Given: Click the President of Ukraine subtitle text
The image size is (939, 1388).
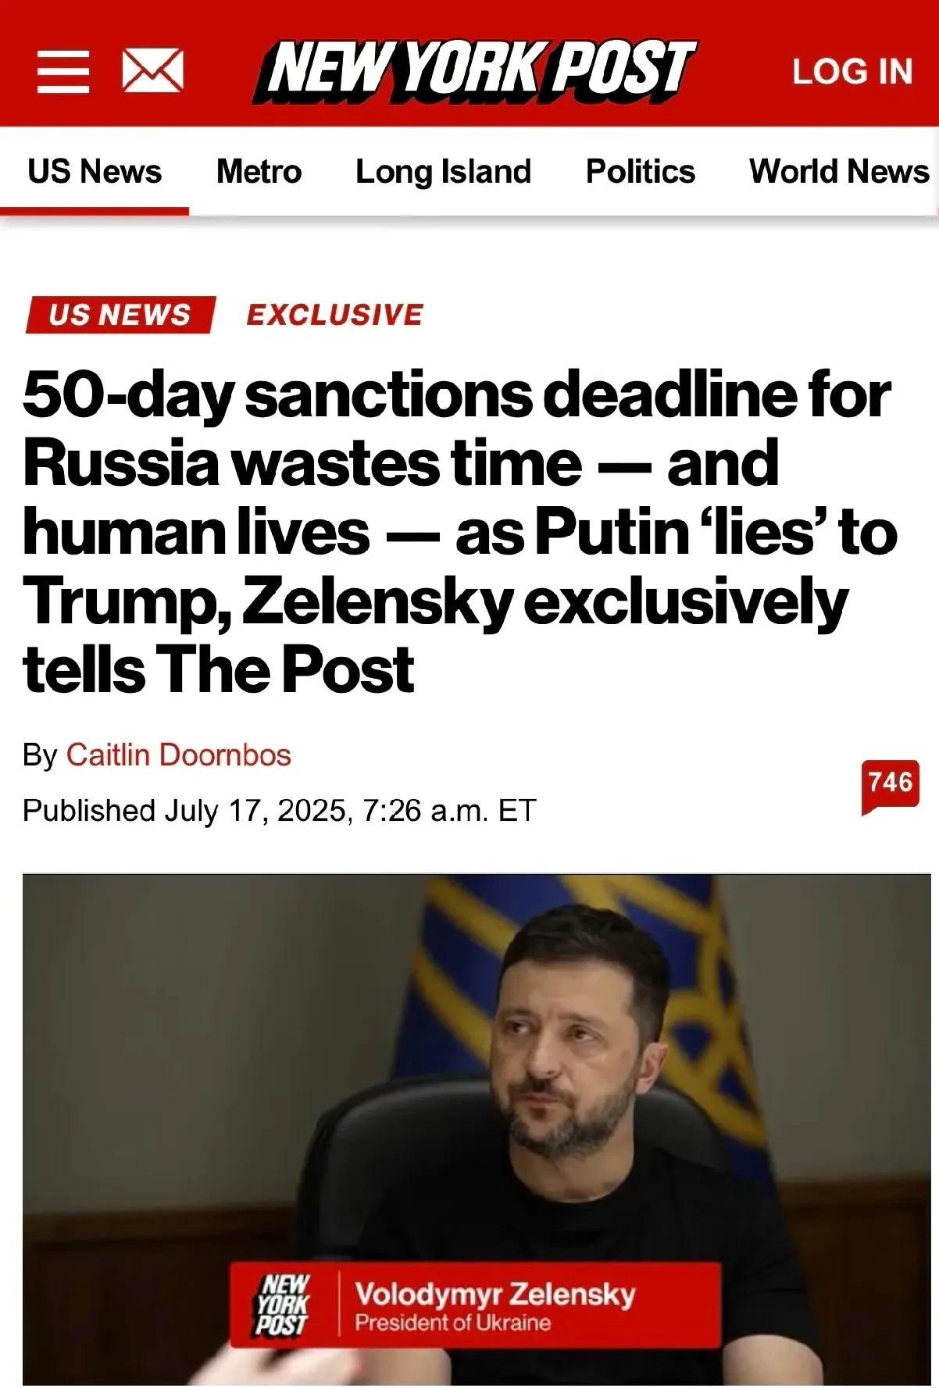Looking at the screenshot, I should point(452,1323).
